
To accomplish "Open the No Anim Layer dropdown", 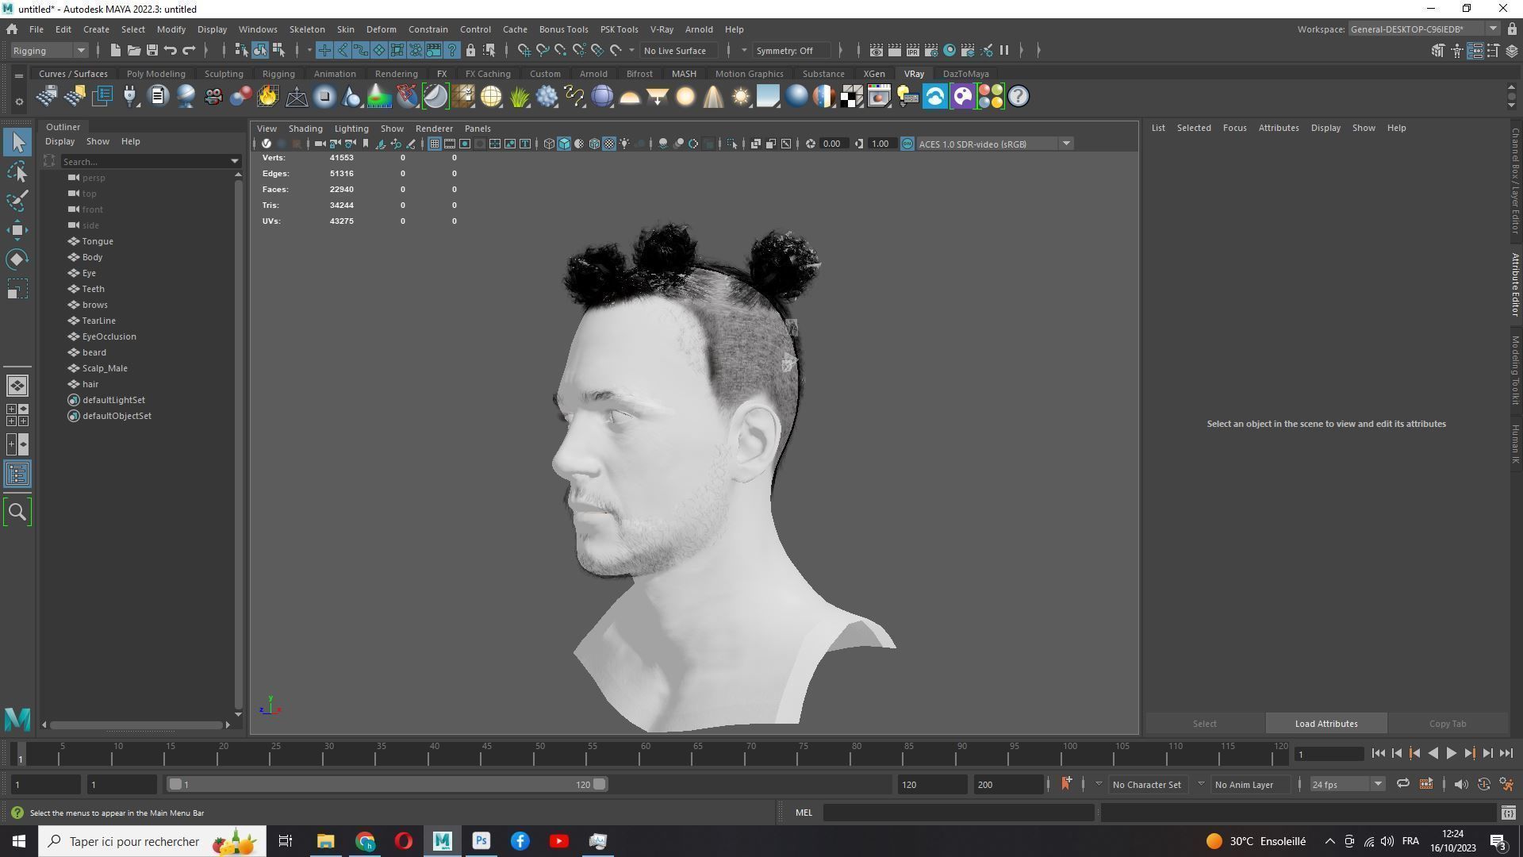I will [1250, 785].
